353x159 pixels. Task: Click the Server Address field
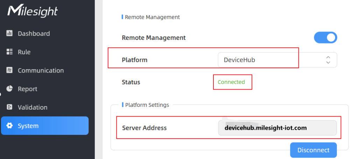277,128
